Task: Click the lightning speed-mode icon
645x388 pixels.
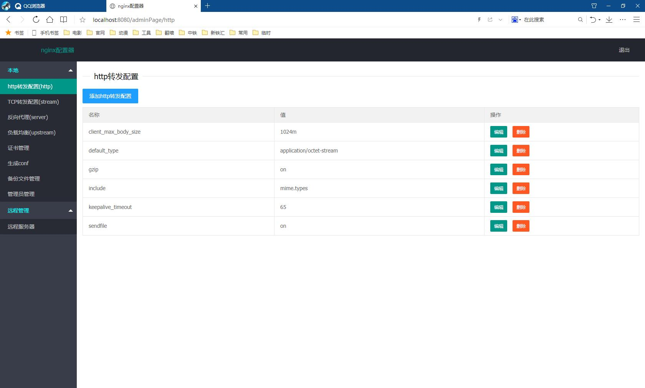Action: 479,20
